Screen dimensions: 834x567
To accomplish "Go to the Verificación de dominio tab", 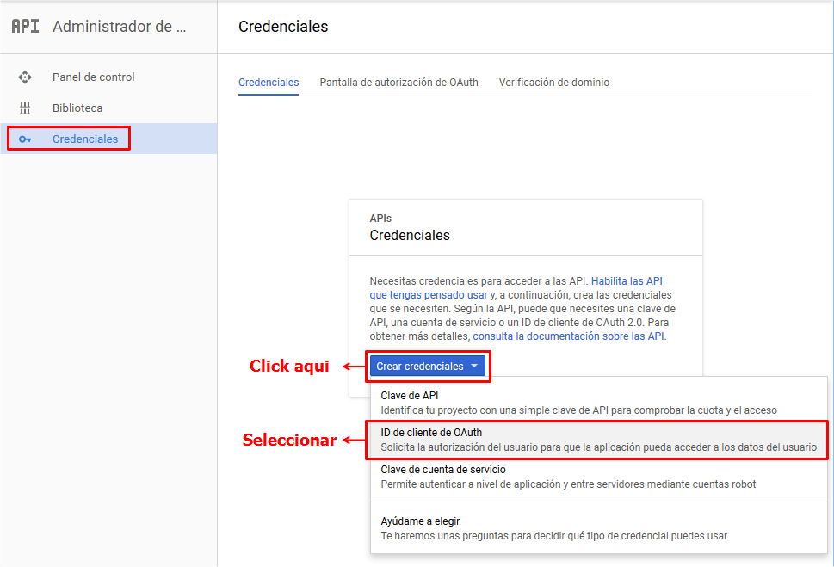I will point(553,83).
